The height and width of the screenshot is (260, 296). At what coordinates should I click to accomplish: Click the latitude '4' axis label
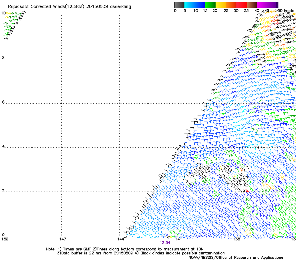point(3,146)
